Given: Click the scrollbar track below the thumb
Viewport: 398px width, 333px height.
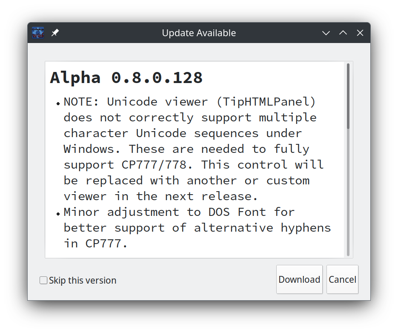Looking at the screenshot, I should [348, 192].
